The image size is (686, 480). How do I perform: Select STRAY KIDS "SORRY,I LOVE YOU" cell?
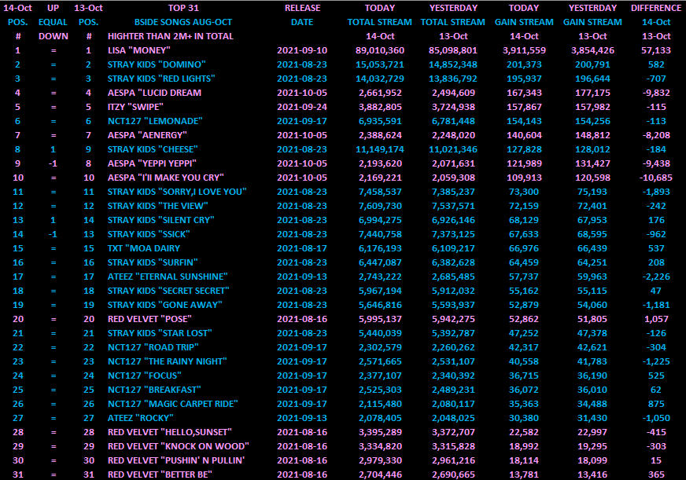click(x=177, y=192)
